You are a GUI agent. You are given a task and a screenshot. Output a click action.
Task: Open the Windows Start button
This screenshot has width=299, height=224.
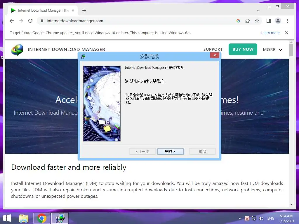click(x=7, y=218)
